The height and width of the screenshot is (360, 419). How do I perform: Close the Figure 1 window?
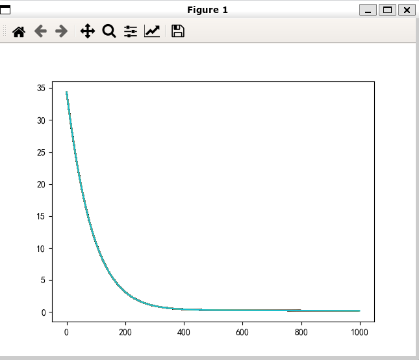[407, 10]
